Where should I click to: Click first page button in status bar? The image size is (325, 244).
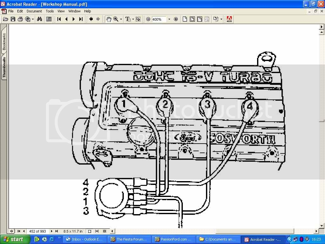19,231
